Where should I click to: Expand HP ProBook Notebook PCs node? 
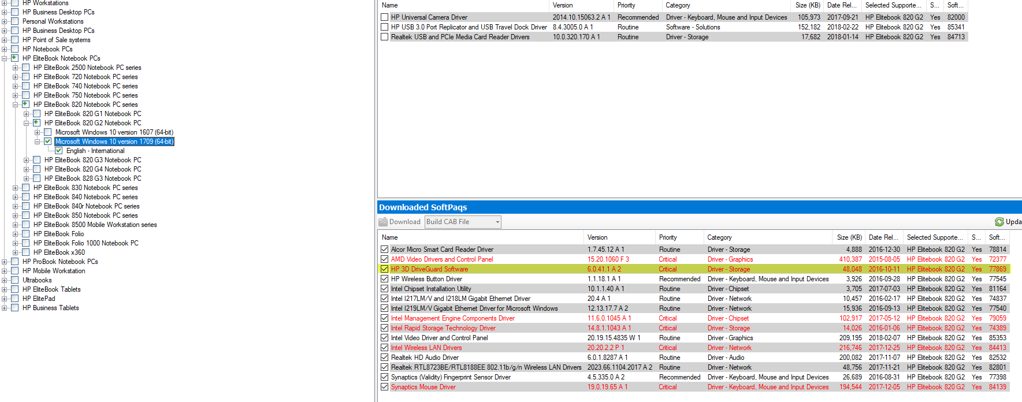(x=5, y=262)
